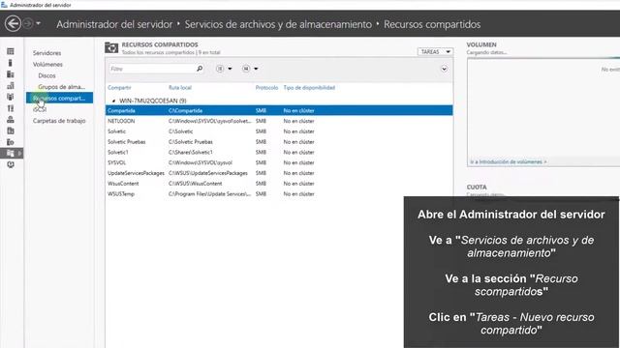Click Recursos compartidos in the breadcrumb
620x348 pixels.
(432, 24)
